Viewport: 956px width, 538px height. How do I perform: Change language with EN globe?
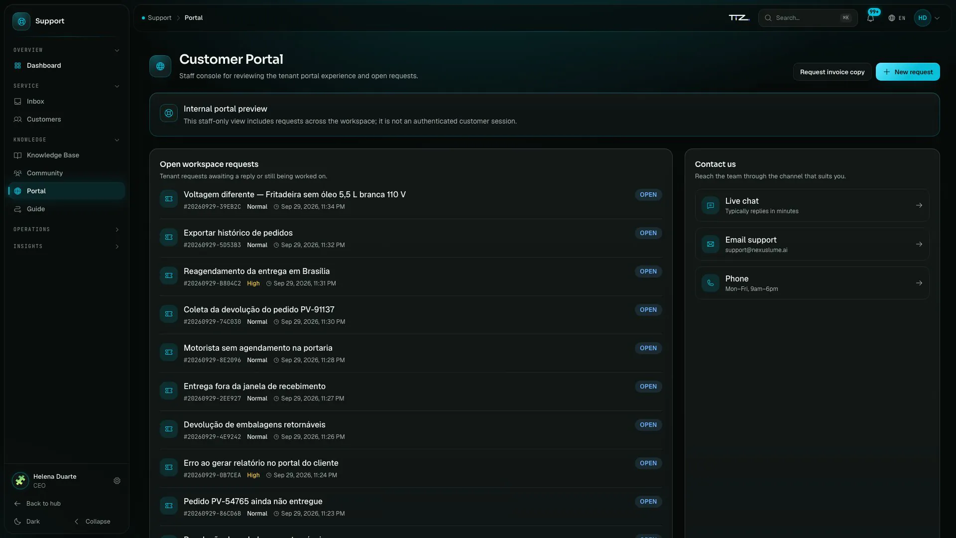click(x=897, y=18)
